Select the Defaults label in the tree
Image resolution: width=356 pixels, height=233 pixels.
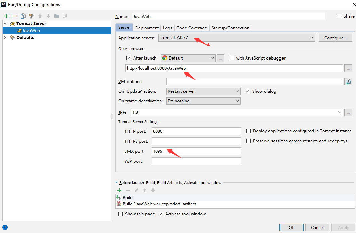pos(25,37)
